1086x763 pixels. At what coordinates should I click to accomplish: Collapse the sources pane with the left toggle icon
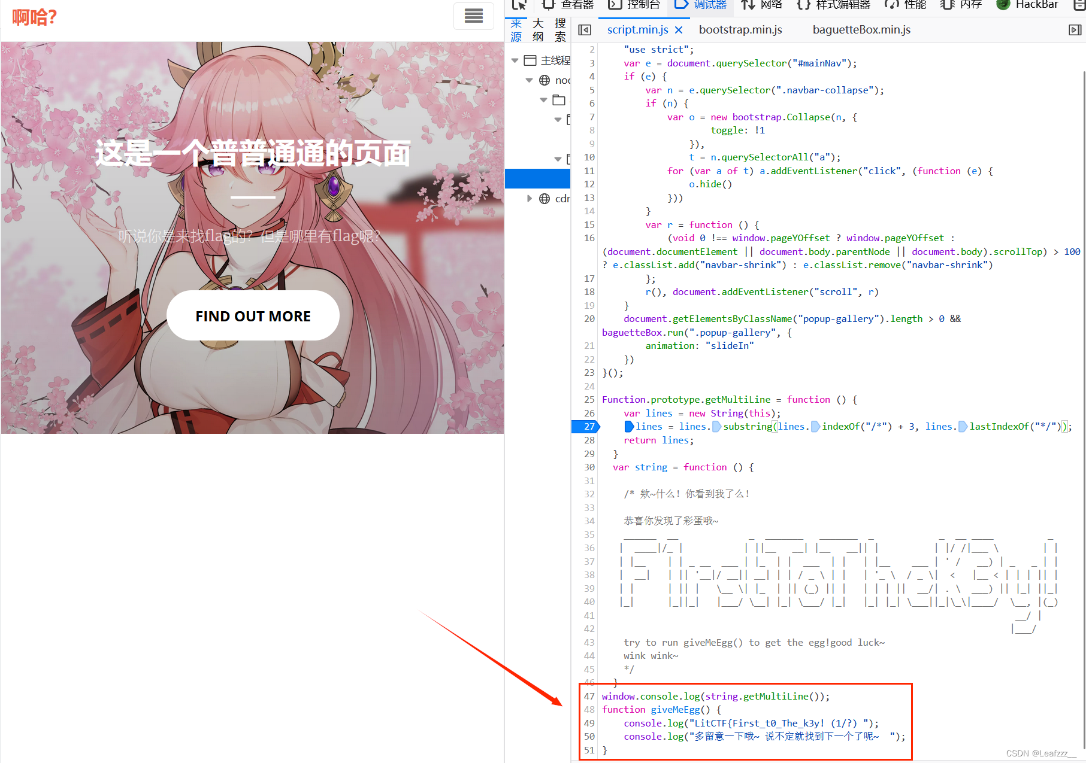pyautogui.click(x=585, y=30)
